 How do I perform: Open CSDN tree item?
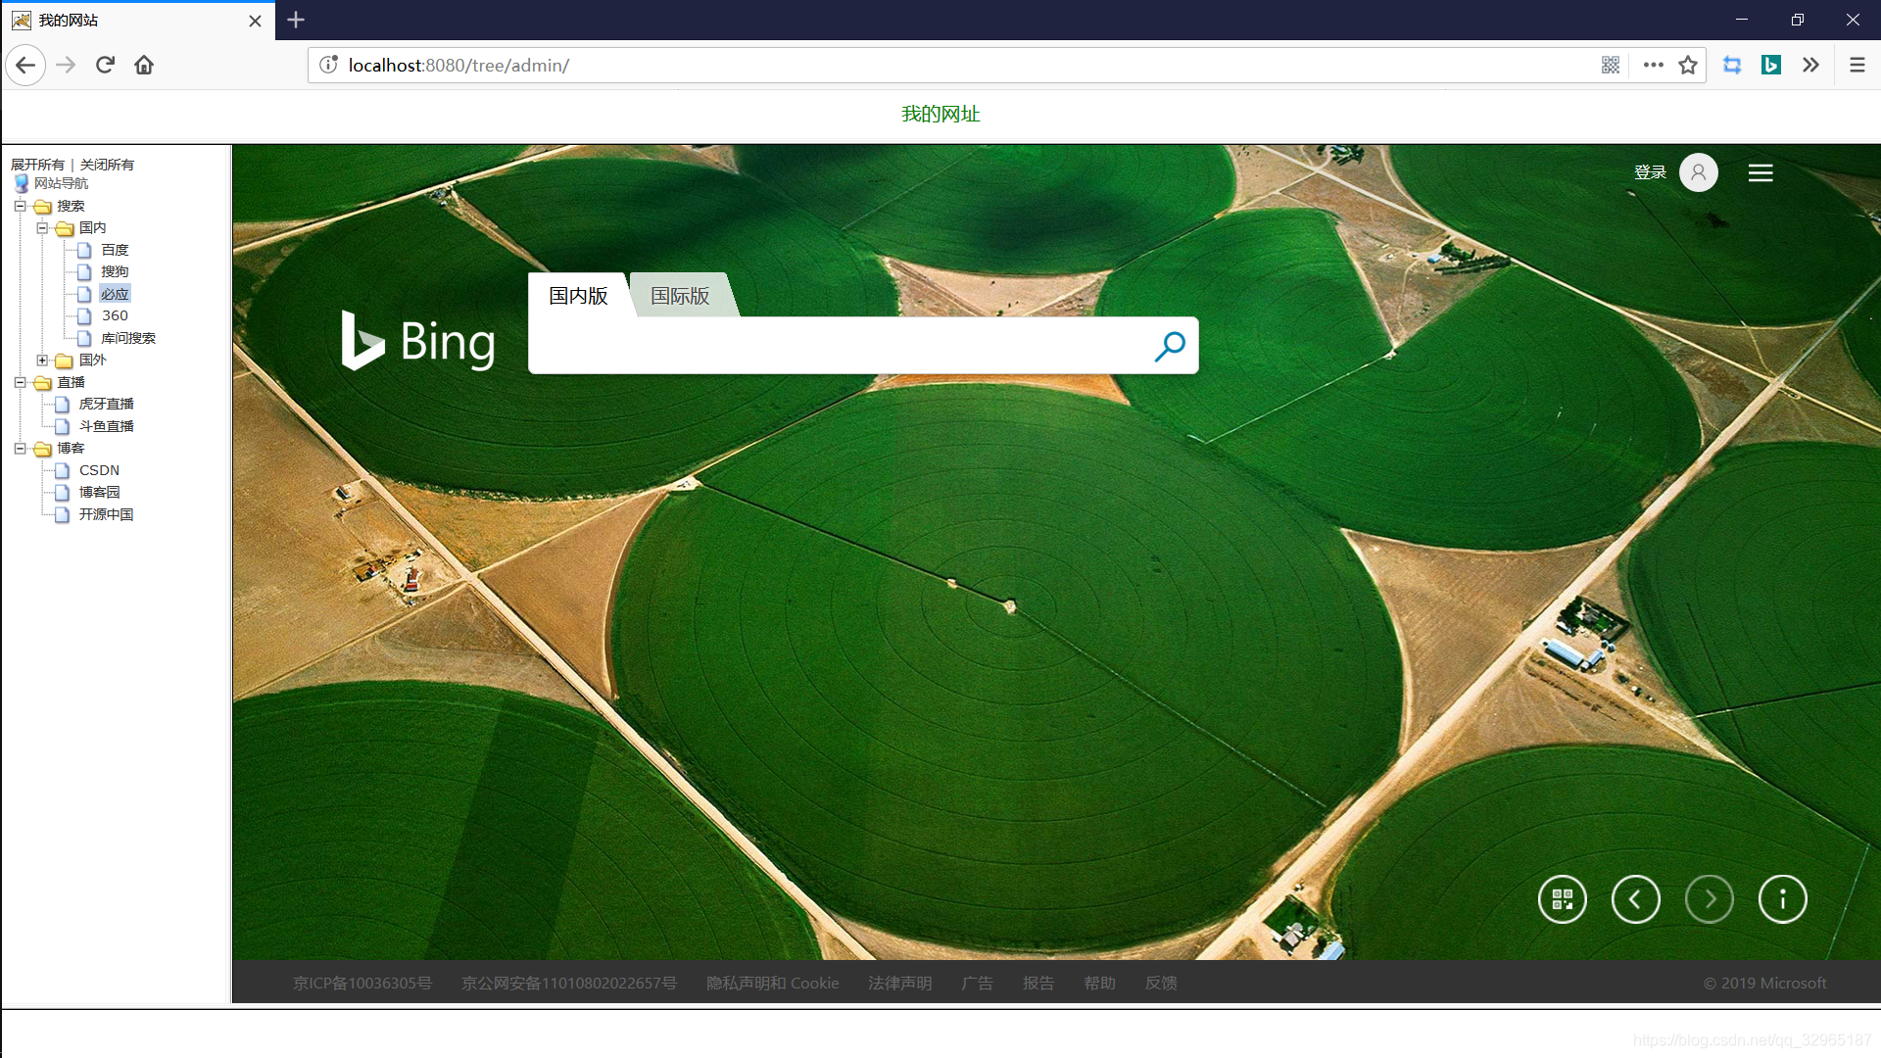tap(99, 470)
